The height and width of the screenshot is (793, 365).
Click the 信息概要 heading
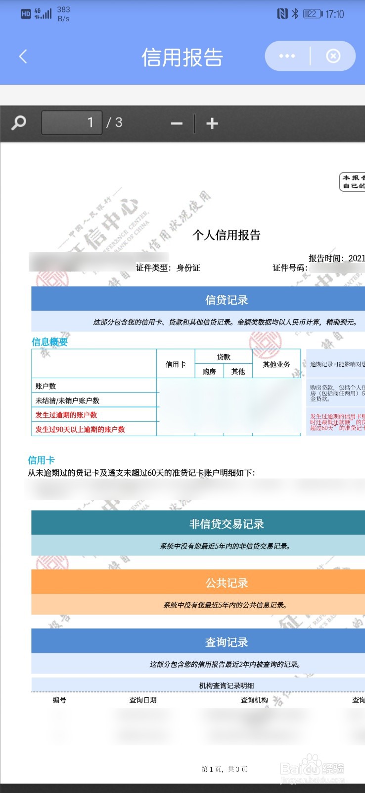pyautogui.click(x=50, y=341)
